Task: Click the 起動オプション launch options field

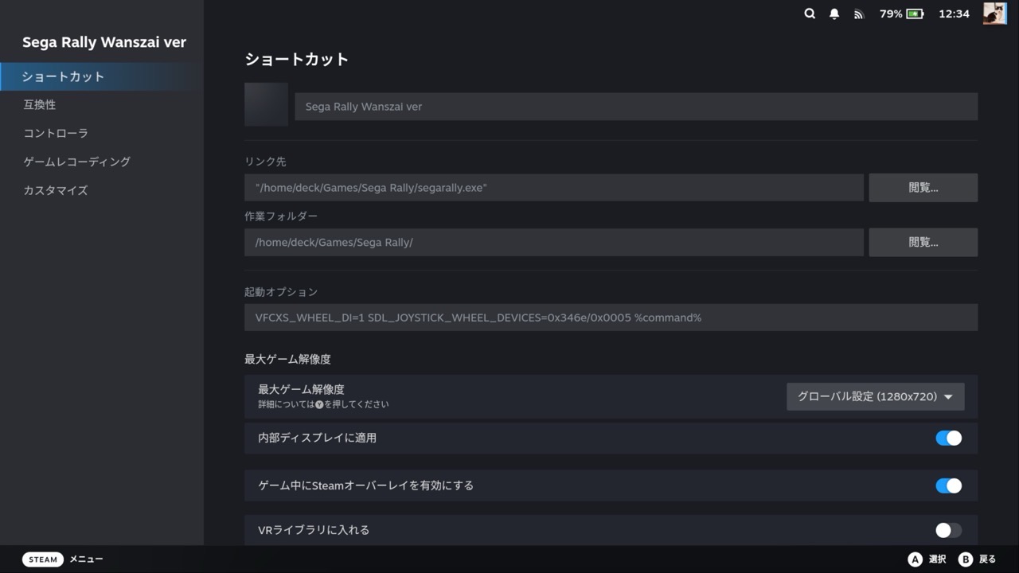Action: tap(611, 318)
